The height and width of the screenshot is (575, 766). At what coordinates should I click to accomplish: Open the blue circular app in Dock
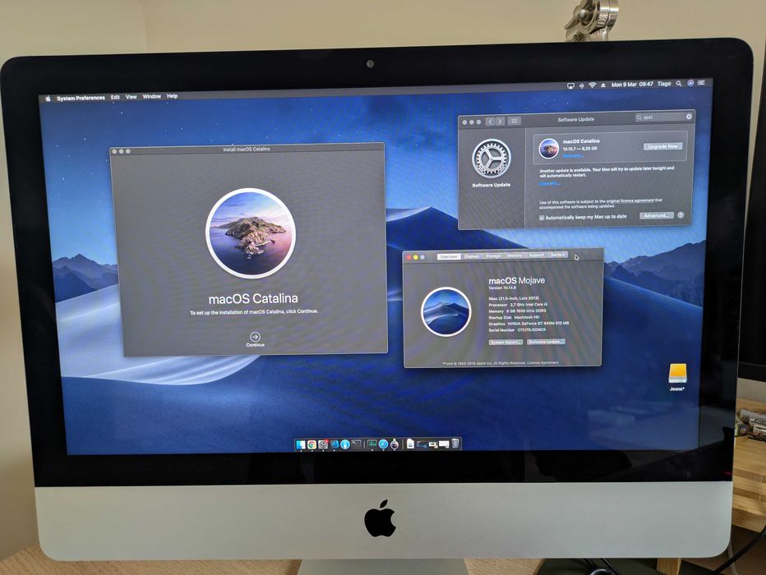pos(345,444)
